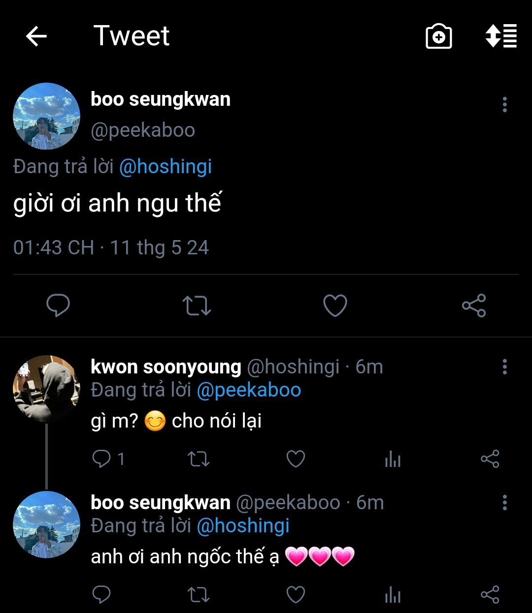The image size is (532, 613).
Task: Retweet kwon soonyoung's reply
Action: 199,459
